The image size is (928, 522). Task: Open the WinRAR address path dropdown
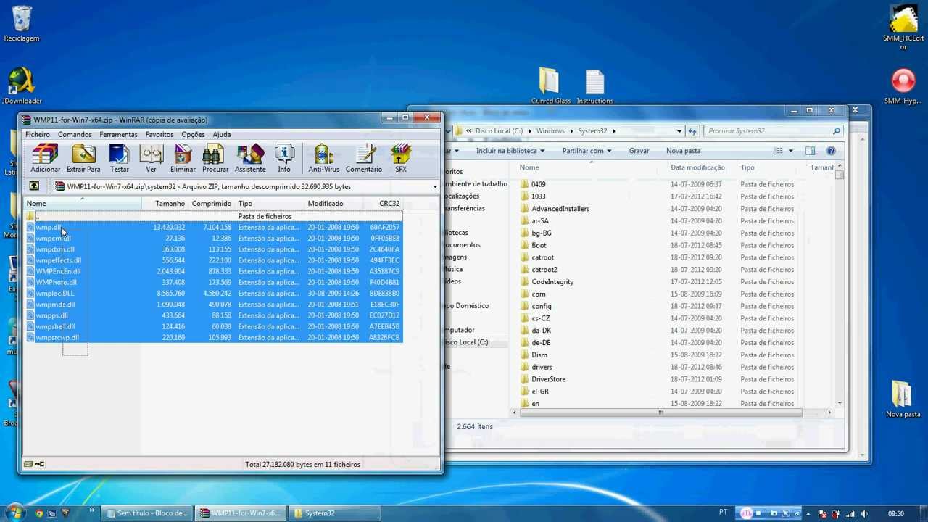pyautogui.click(x=435, y=187)
